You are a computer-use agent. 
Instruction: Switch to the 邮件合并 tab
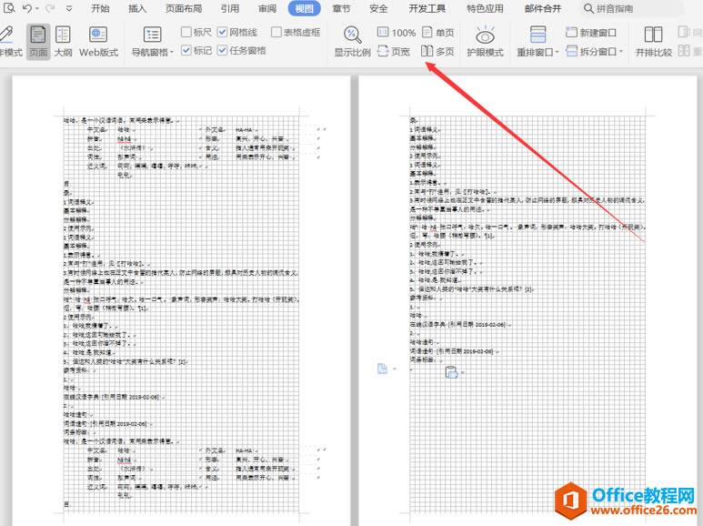coord(543,8)
